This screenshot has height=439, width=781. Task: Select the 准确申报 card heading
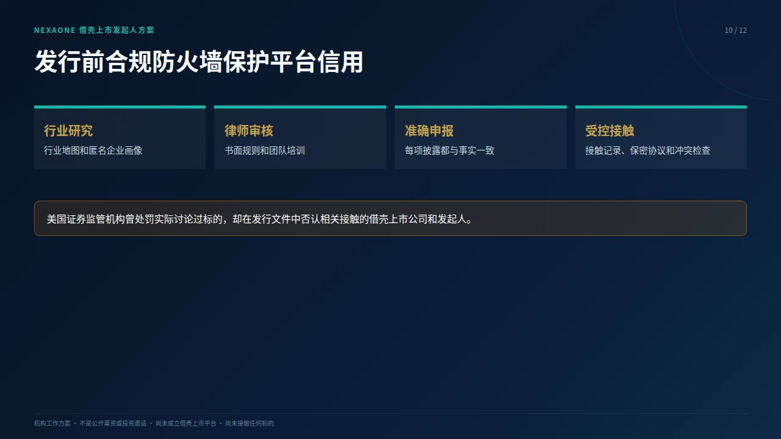(x=429, y=130)
